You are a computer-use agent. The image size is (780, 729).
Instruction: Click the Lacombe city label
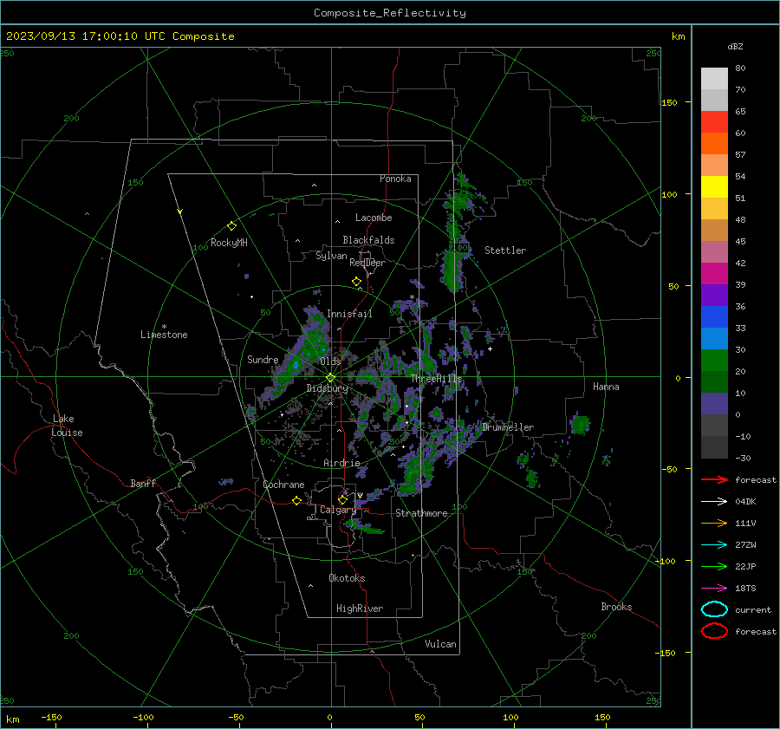click(x=374, y=218)
